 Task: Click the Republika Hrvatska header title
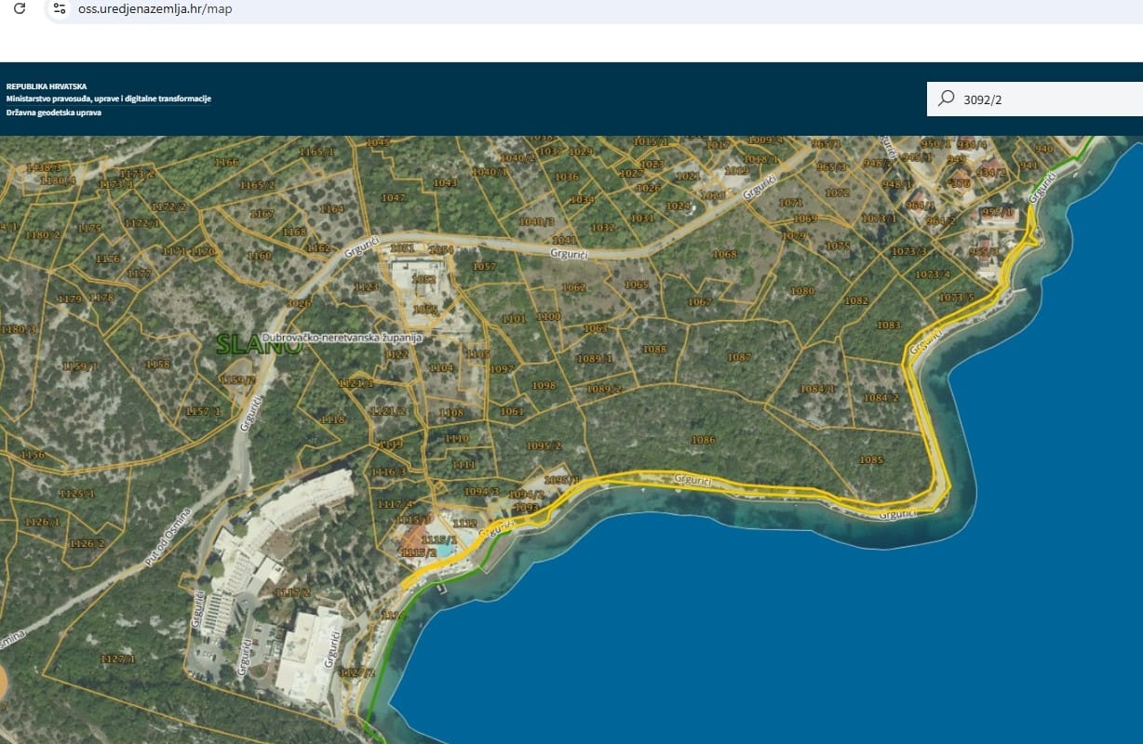coord(47,86)
